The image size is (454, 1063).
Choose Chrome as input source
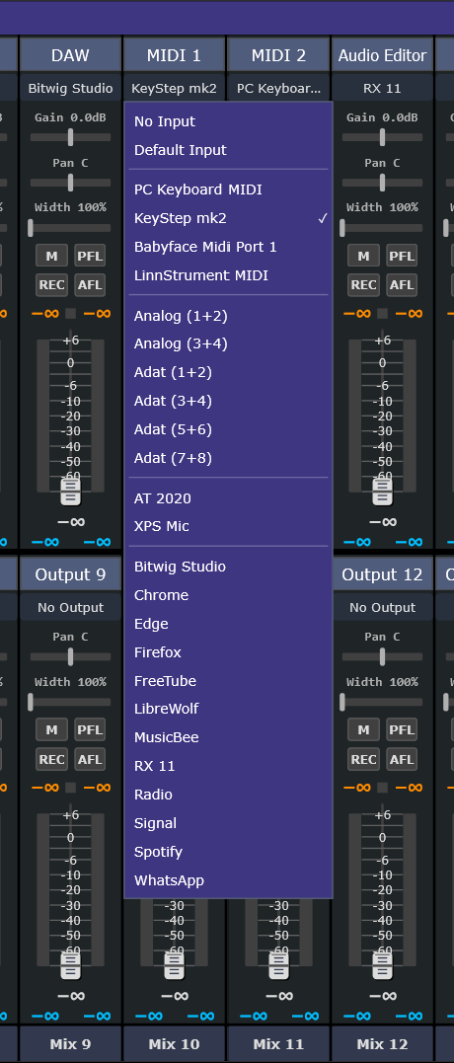pyautogui.click(x=228, y=595)
